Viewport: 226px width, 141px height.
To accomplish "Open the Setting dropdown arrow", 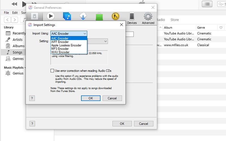I will (x=105, y=41).
